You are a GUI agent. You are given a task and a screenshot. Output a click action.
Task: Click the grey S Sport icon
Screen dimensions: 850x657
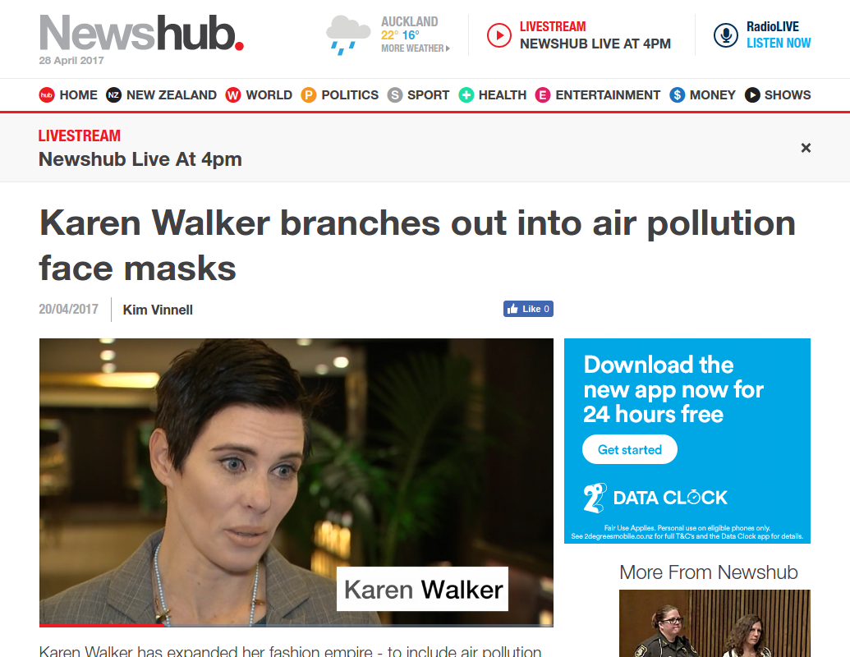click(x=395, y=95)
